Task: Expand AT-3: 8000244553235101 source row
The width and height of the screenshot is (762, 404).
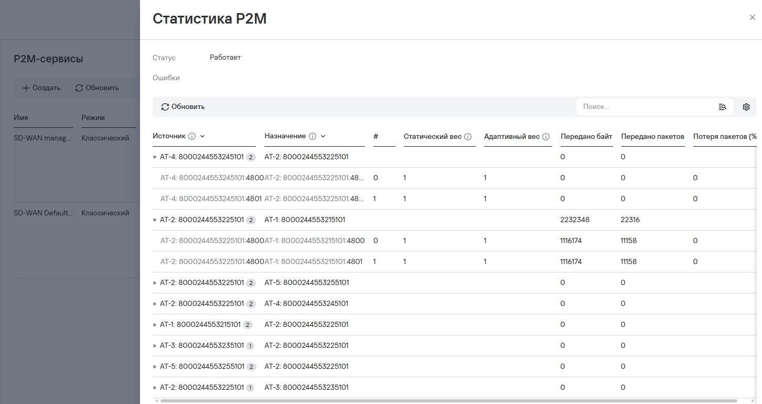Action: point(155,346)
